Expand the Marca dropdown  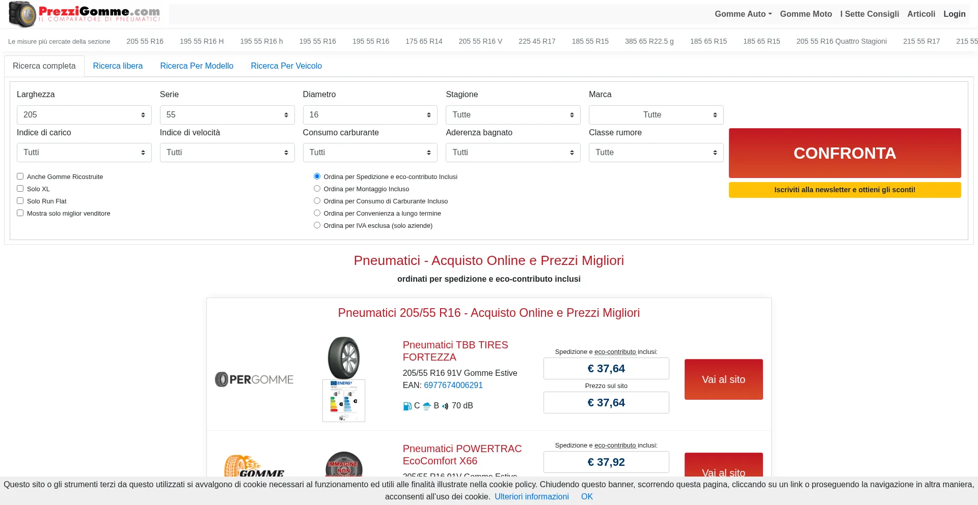pyautogui.click(x=656, y=115)
